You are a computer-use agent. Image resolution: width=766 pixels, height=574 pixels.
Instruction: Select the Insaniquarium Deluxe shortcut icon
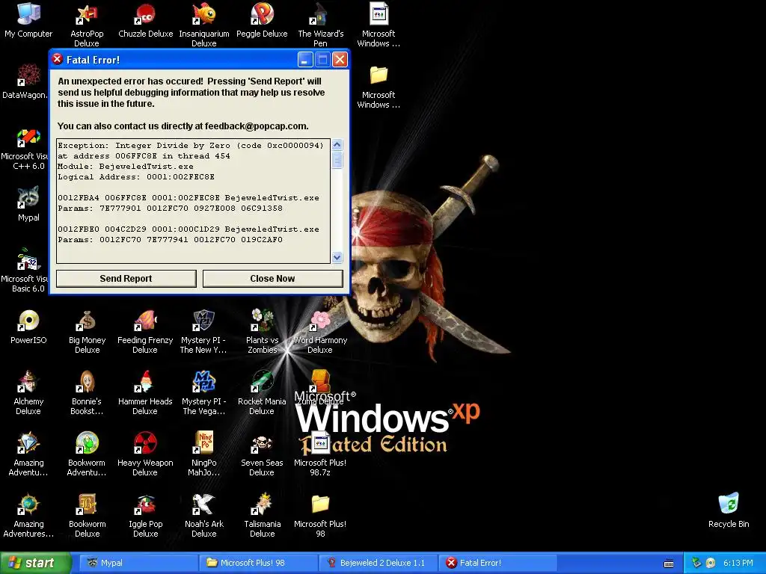(203, 13)
